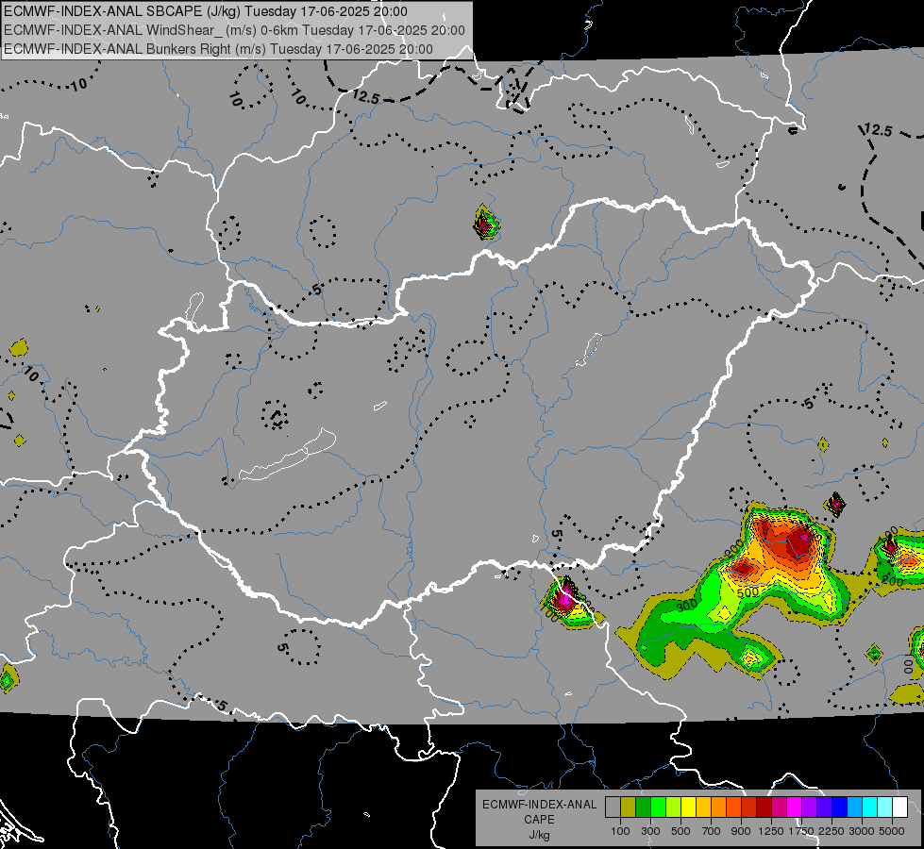Pick the orange swatch after 700
The width and height of the screenshot is (924, 849).
click(x=719, y=807)
